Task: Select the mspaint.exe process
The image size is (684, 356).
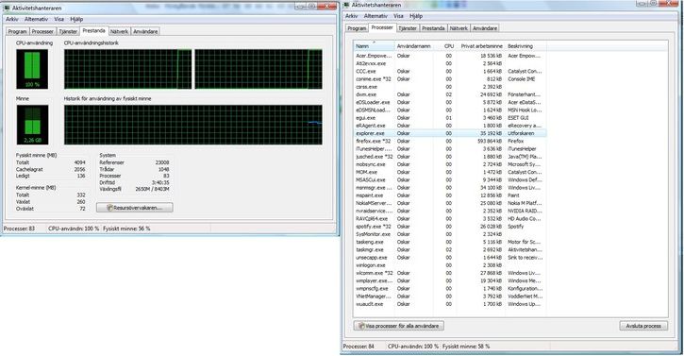Action: point(450,195)
